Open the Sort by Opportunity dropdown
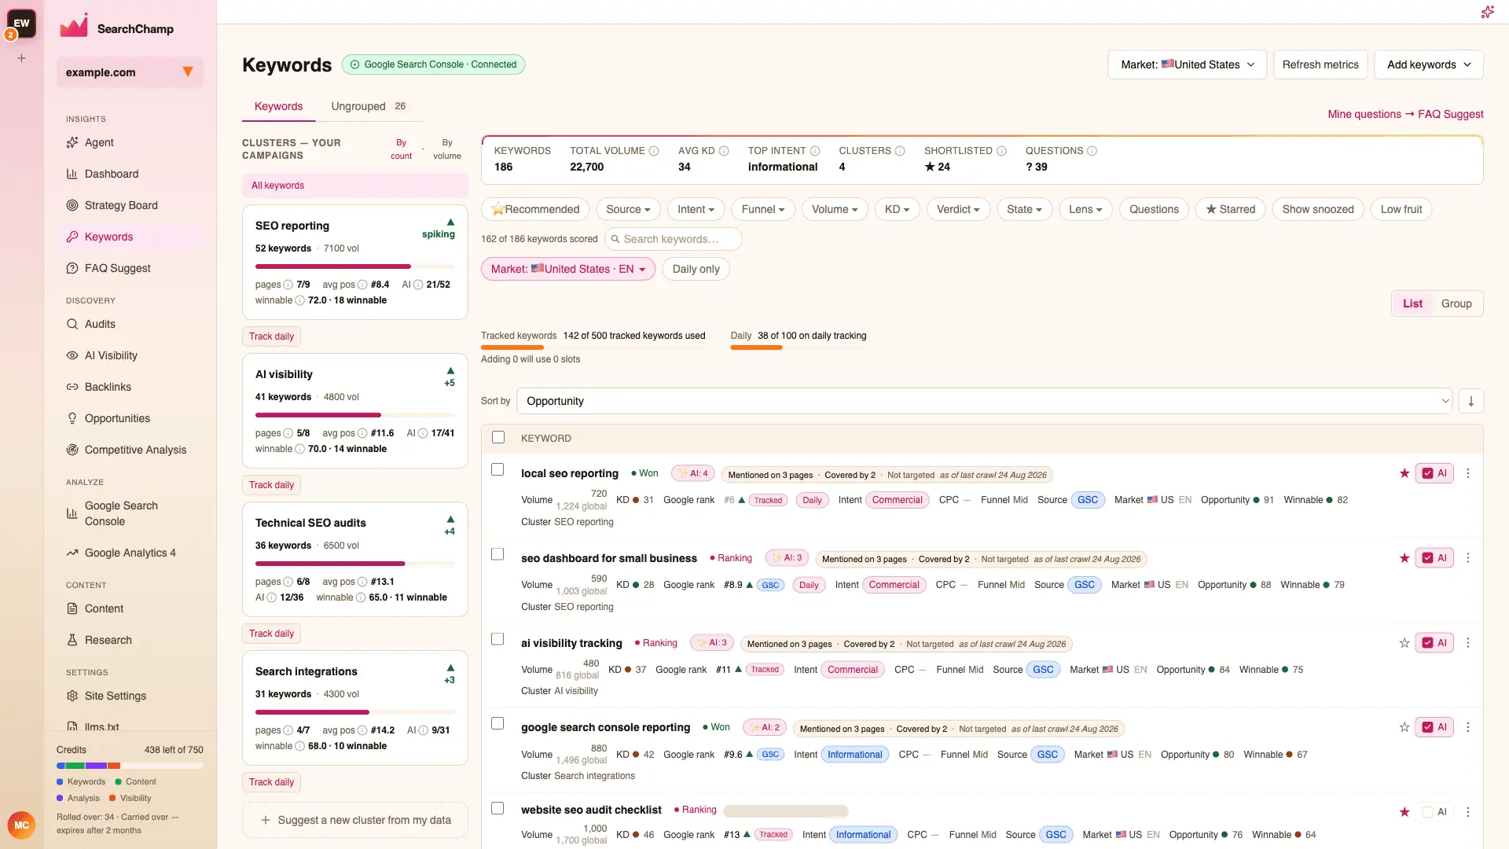 point(984,401)
